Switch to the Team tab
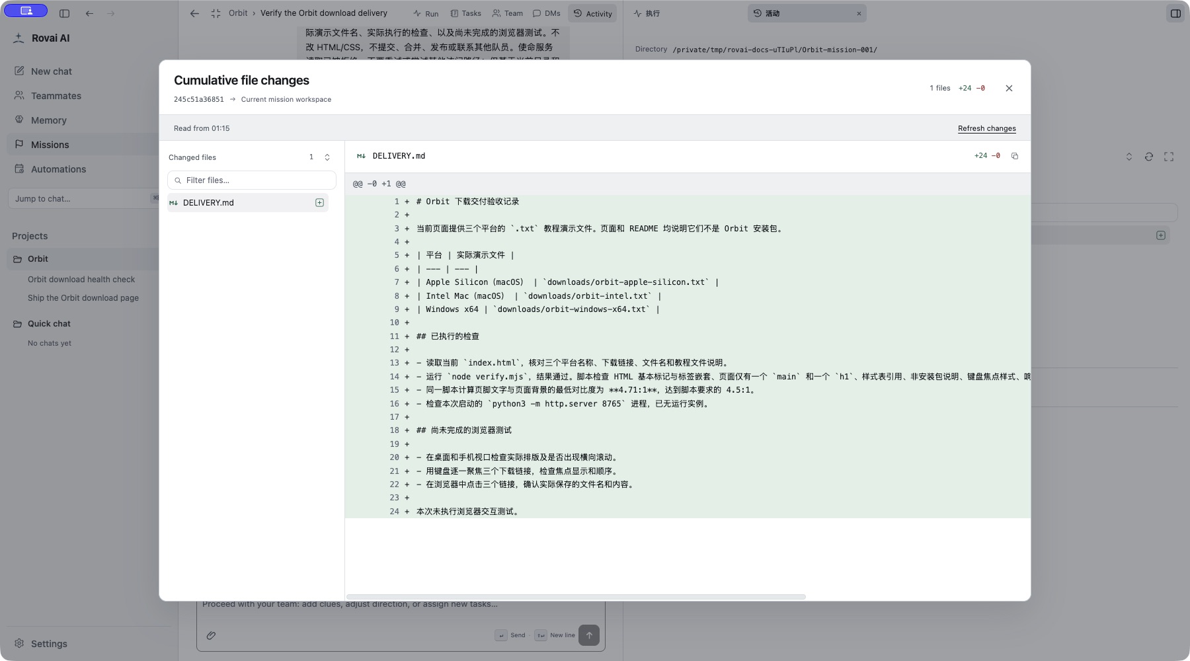The width and height of the screenshot is (1190, 661). [x=507, y=13]
